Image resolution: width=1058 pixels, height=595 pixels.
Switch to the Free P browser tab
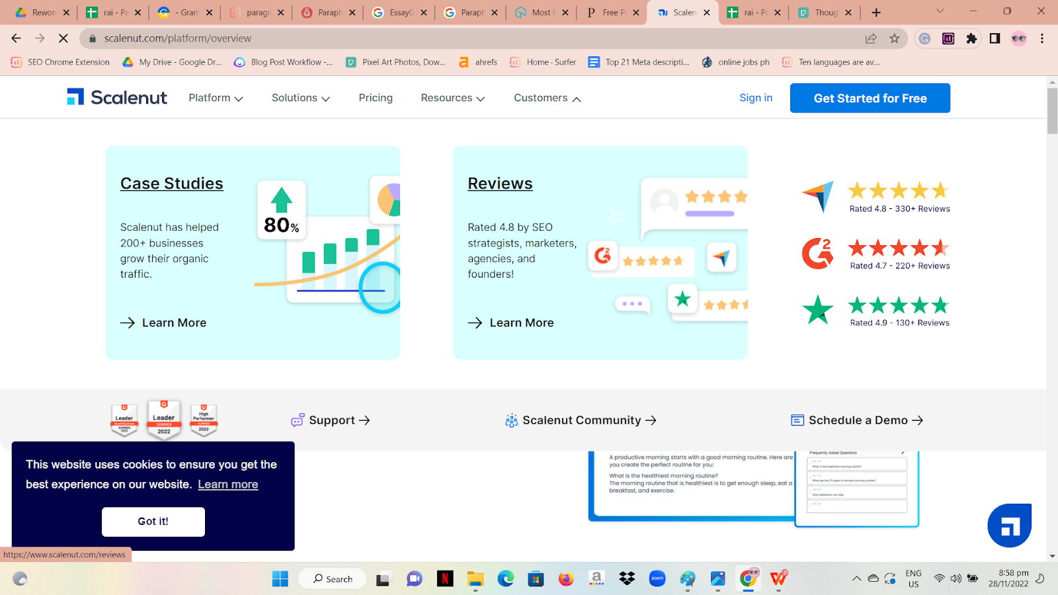[x=612, y=13]
